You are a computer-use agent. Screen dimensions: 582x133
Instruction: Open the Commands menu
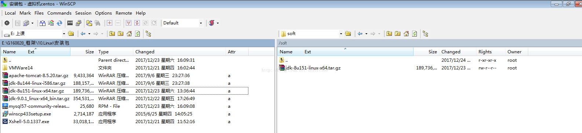click(x=59, y=13)
